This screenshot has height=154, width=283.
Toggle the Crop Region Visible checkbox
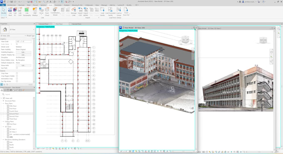pos(17,76)
